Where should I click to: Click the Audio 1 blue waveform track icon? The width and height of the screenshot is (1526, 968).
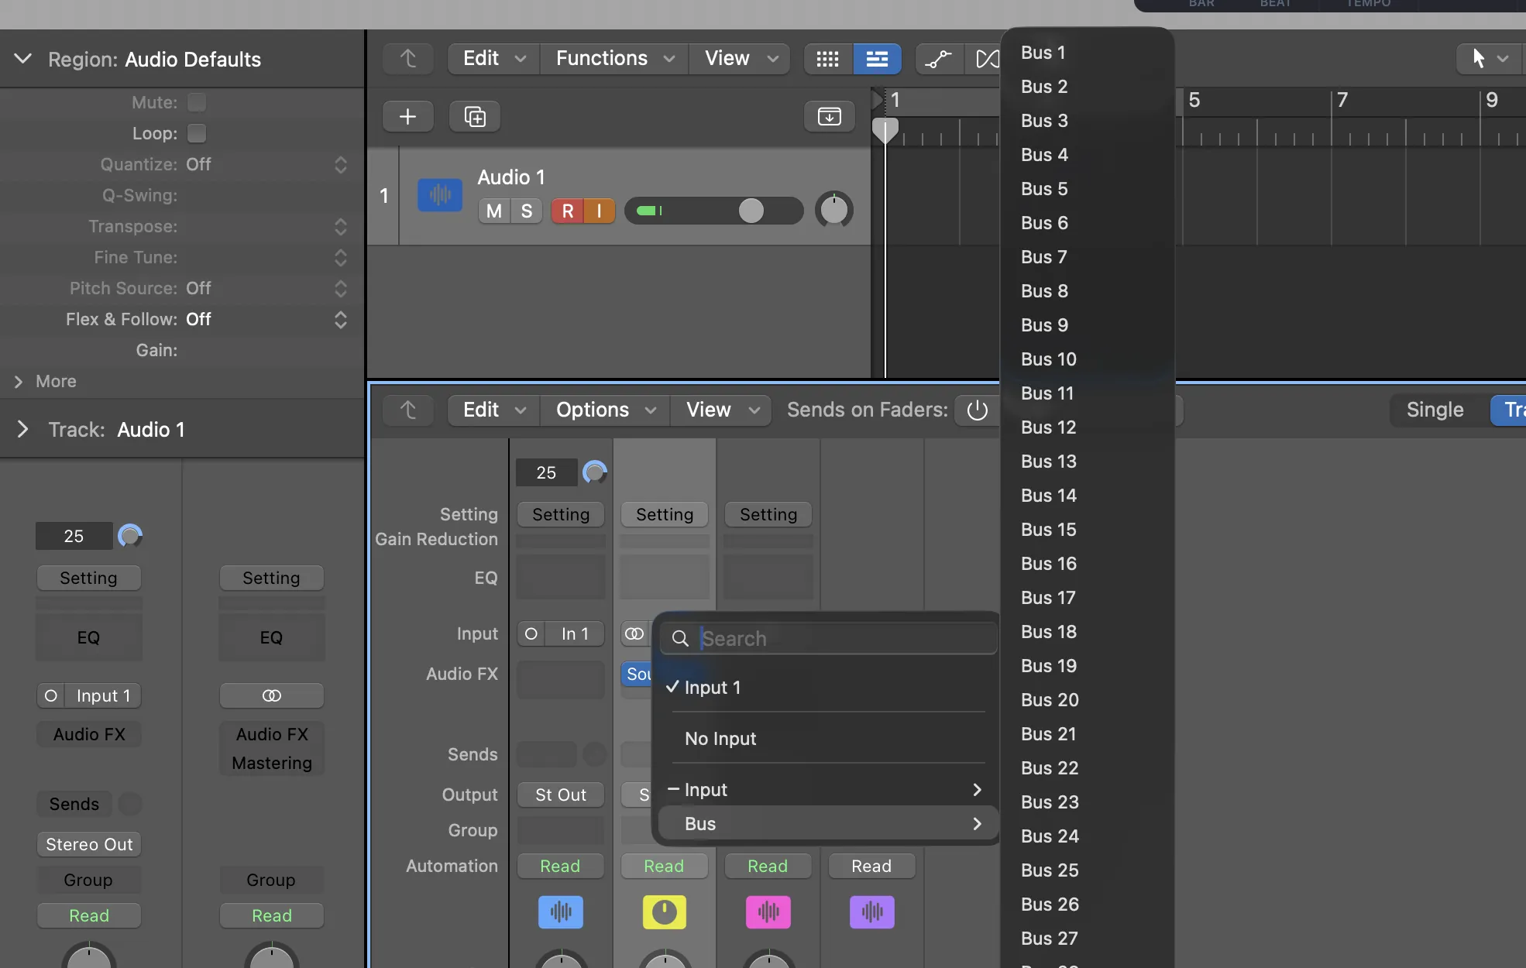pos(440,195)
